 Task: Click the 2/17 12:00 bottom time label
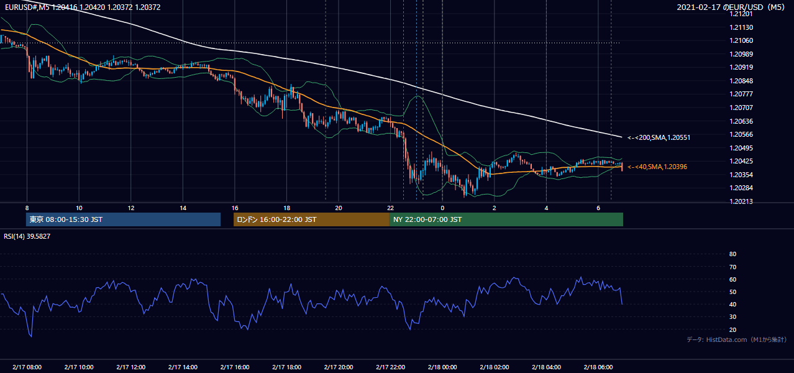click(130, 367)
